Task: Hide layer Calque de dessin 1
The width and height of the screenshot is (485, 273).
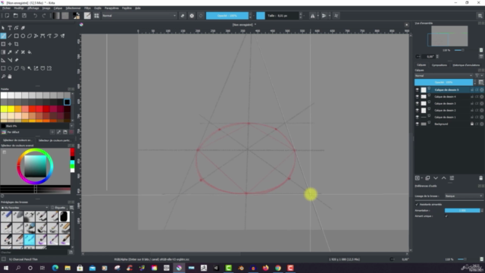Action: pos(418,117)
